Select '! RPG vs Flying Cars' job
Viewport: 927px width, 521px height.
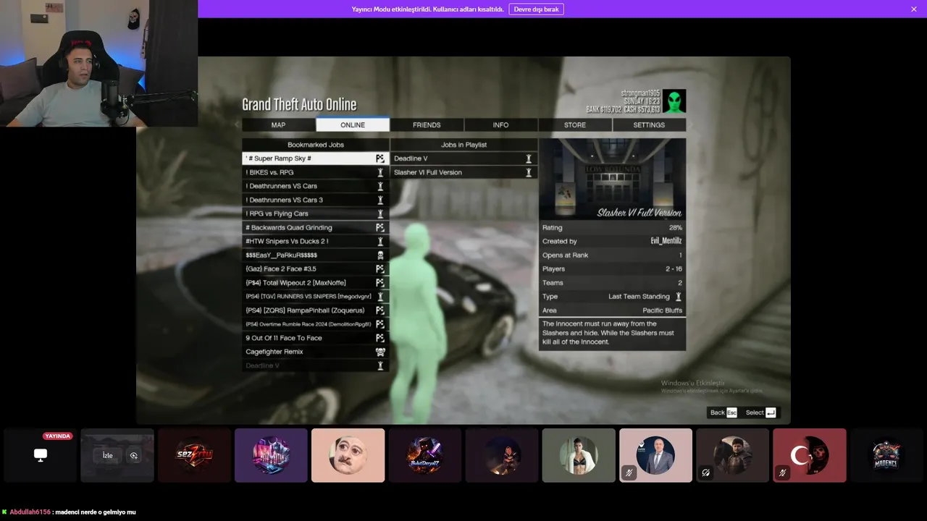(315, 213)
